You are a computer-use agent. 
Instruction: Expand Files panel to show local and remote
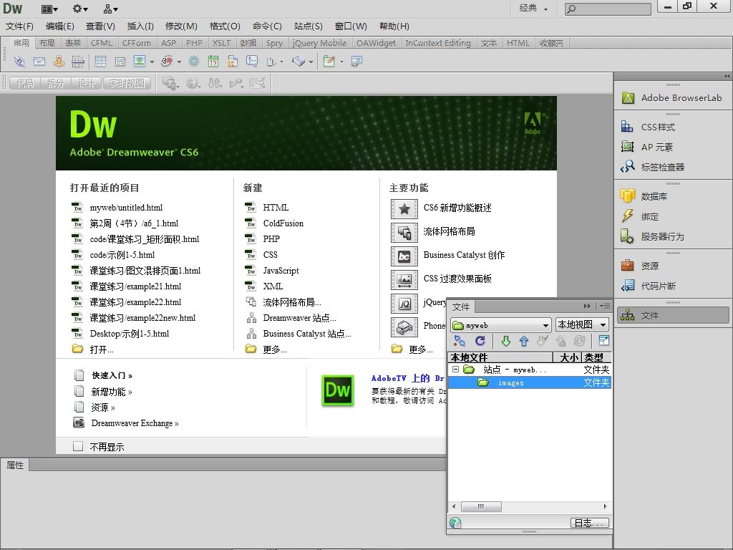coord(604,340)
